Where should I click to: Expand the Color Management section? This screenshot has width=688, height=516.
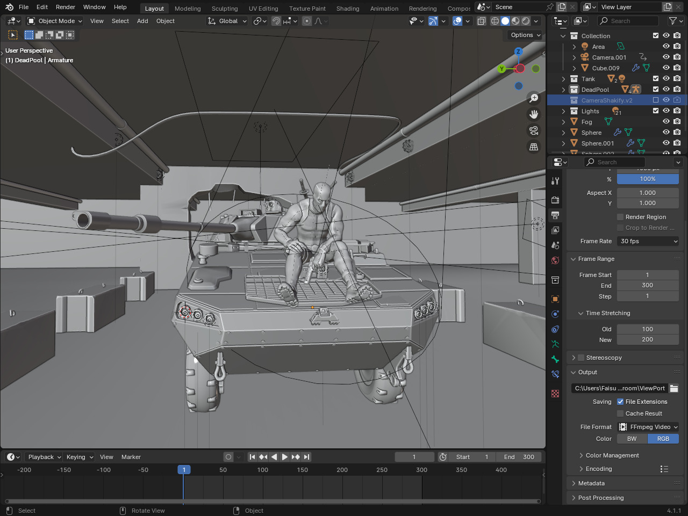[x=612, y=455]
